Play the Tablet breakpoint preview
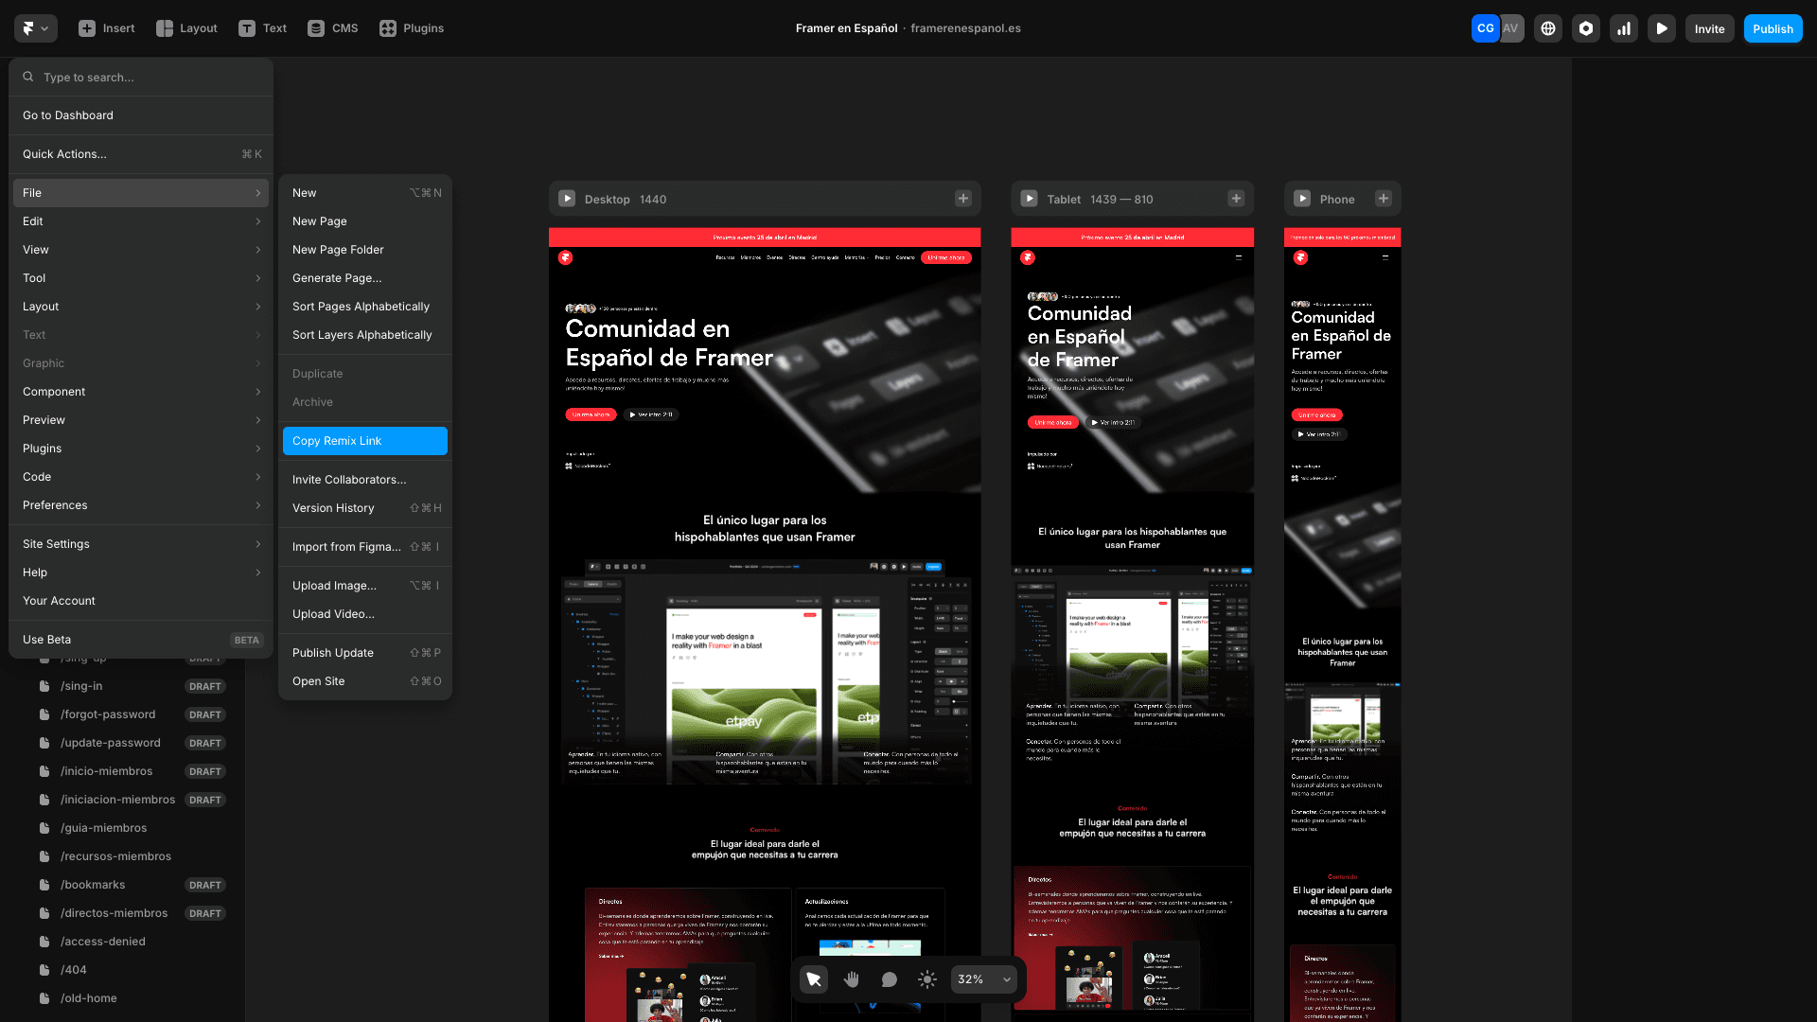The width and height of the screenshot is (1817, 1022). (x=1030, y=199)
